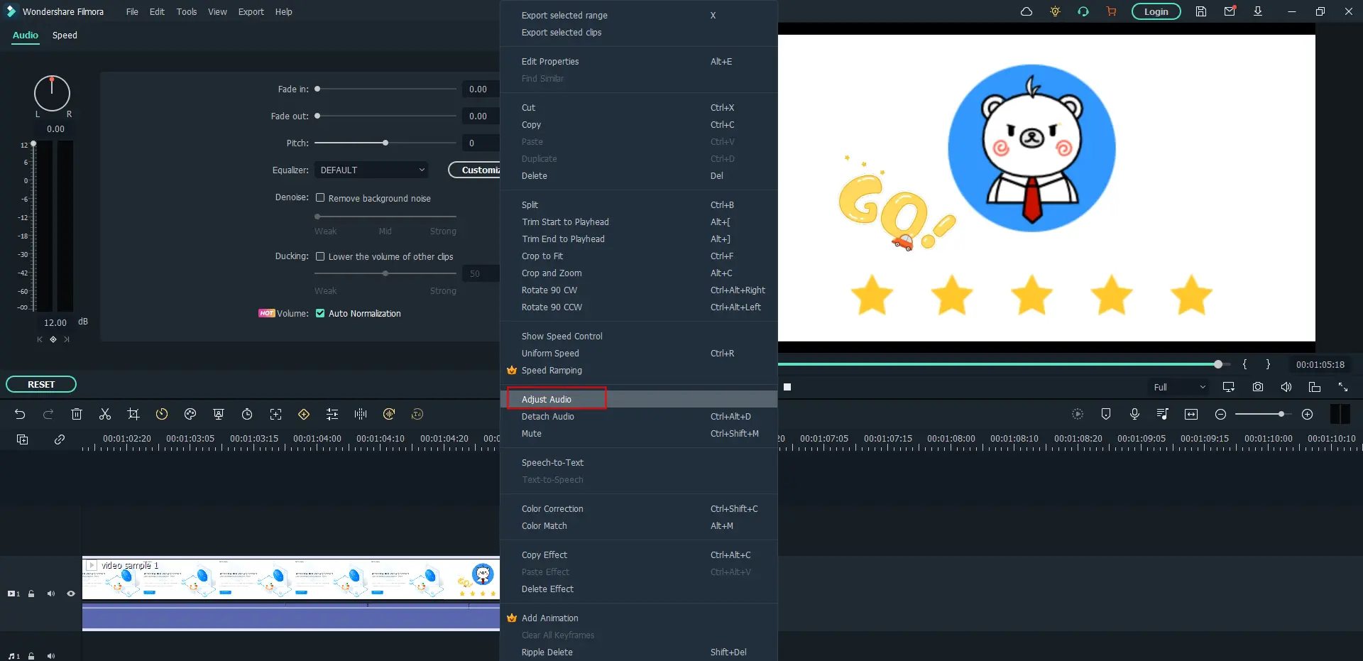The height and width of the screenshot is (661, 1363).
Task: Open the Duration stopwatch icon
Action: point(247,414)
